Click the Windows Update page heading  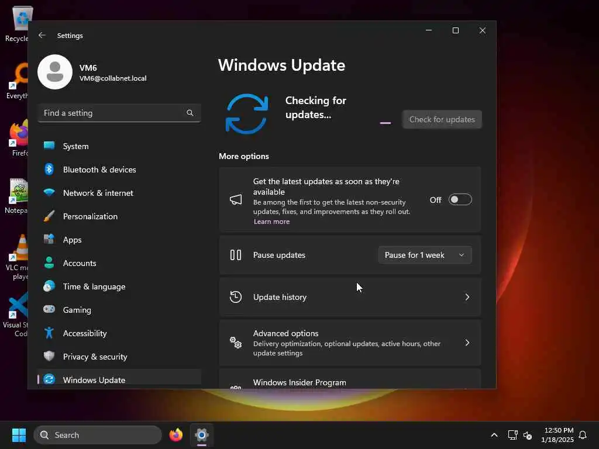281,65
